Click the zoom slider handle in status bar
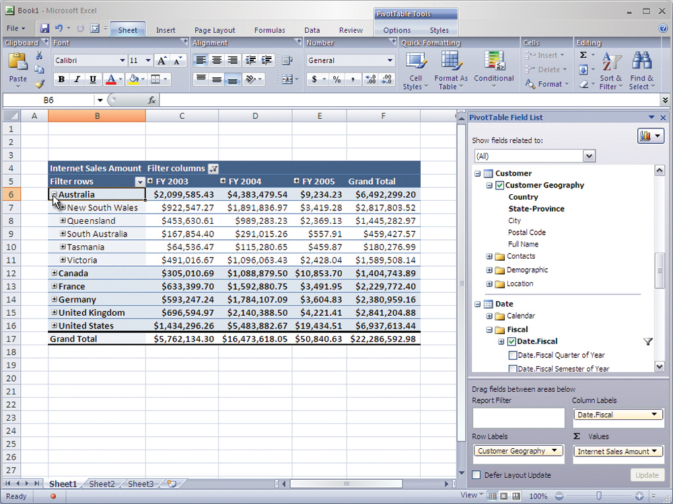This screenshot has width=673, height=504. pyautogui.click(x=599, y=496)
